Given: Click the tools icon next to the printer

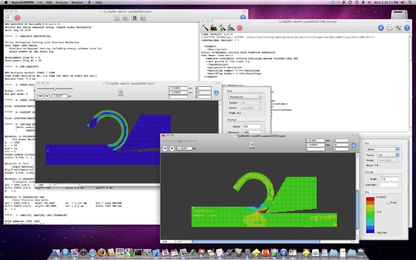Looking at the screenshot, I should coord(398,28).
